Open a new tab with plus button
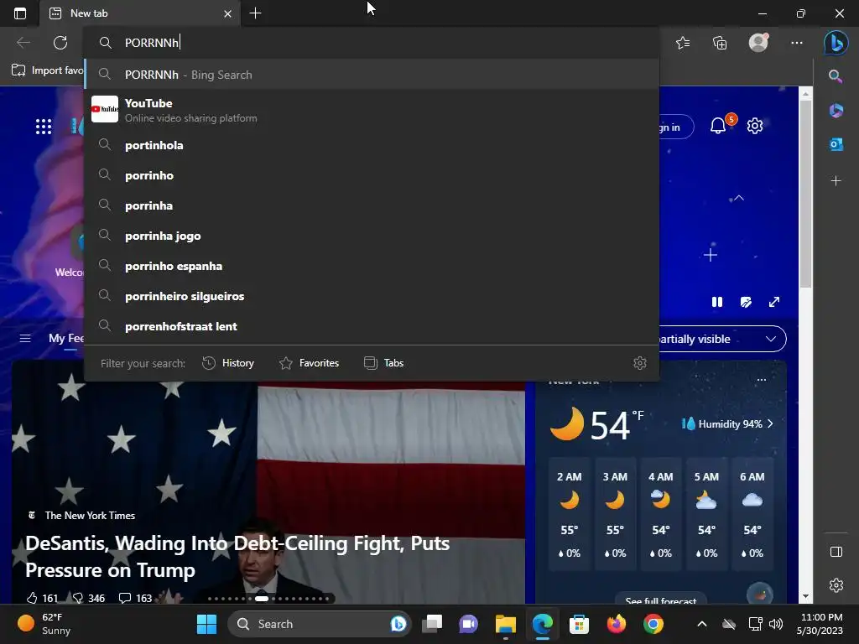 point(255,13)
